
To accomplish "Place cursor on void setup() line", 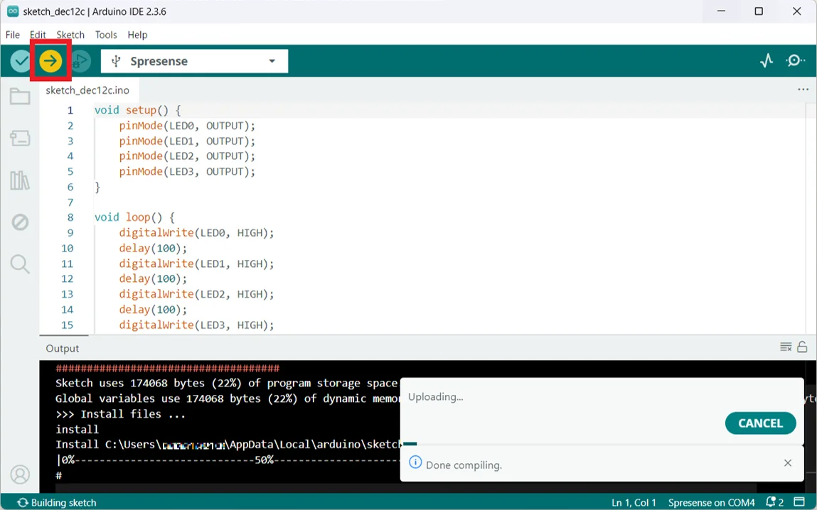I will 137,110.
